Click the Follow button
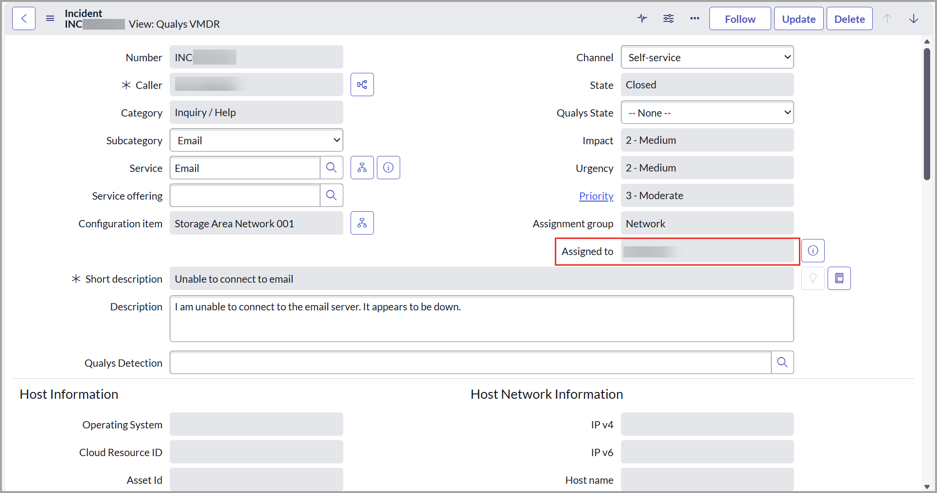The width and height of the screenshot is (937, 493). [x=740, y=19]
